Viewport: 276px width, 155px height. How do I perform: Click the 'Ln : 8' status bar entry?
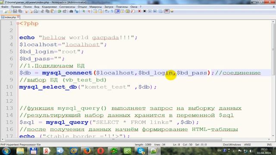[x=176, y=145]
